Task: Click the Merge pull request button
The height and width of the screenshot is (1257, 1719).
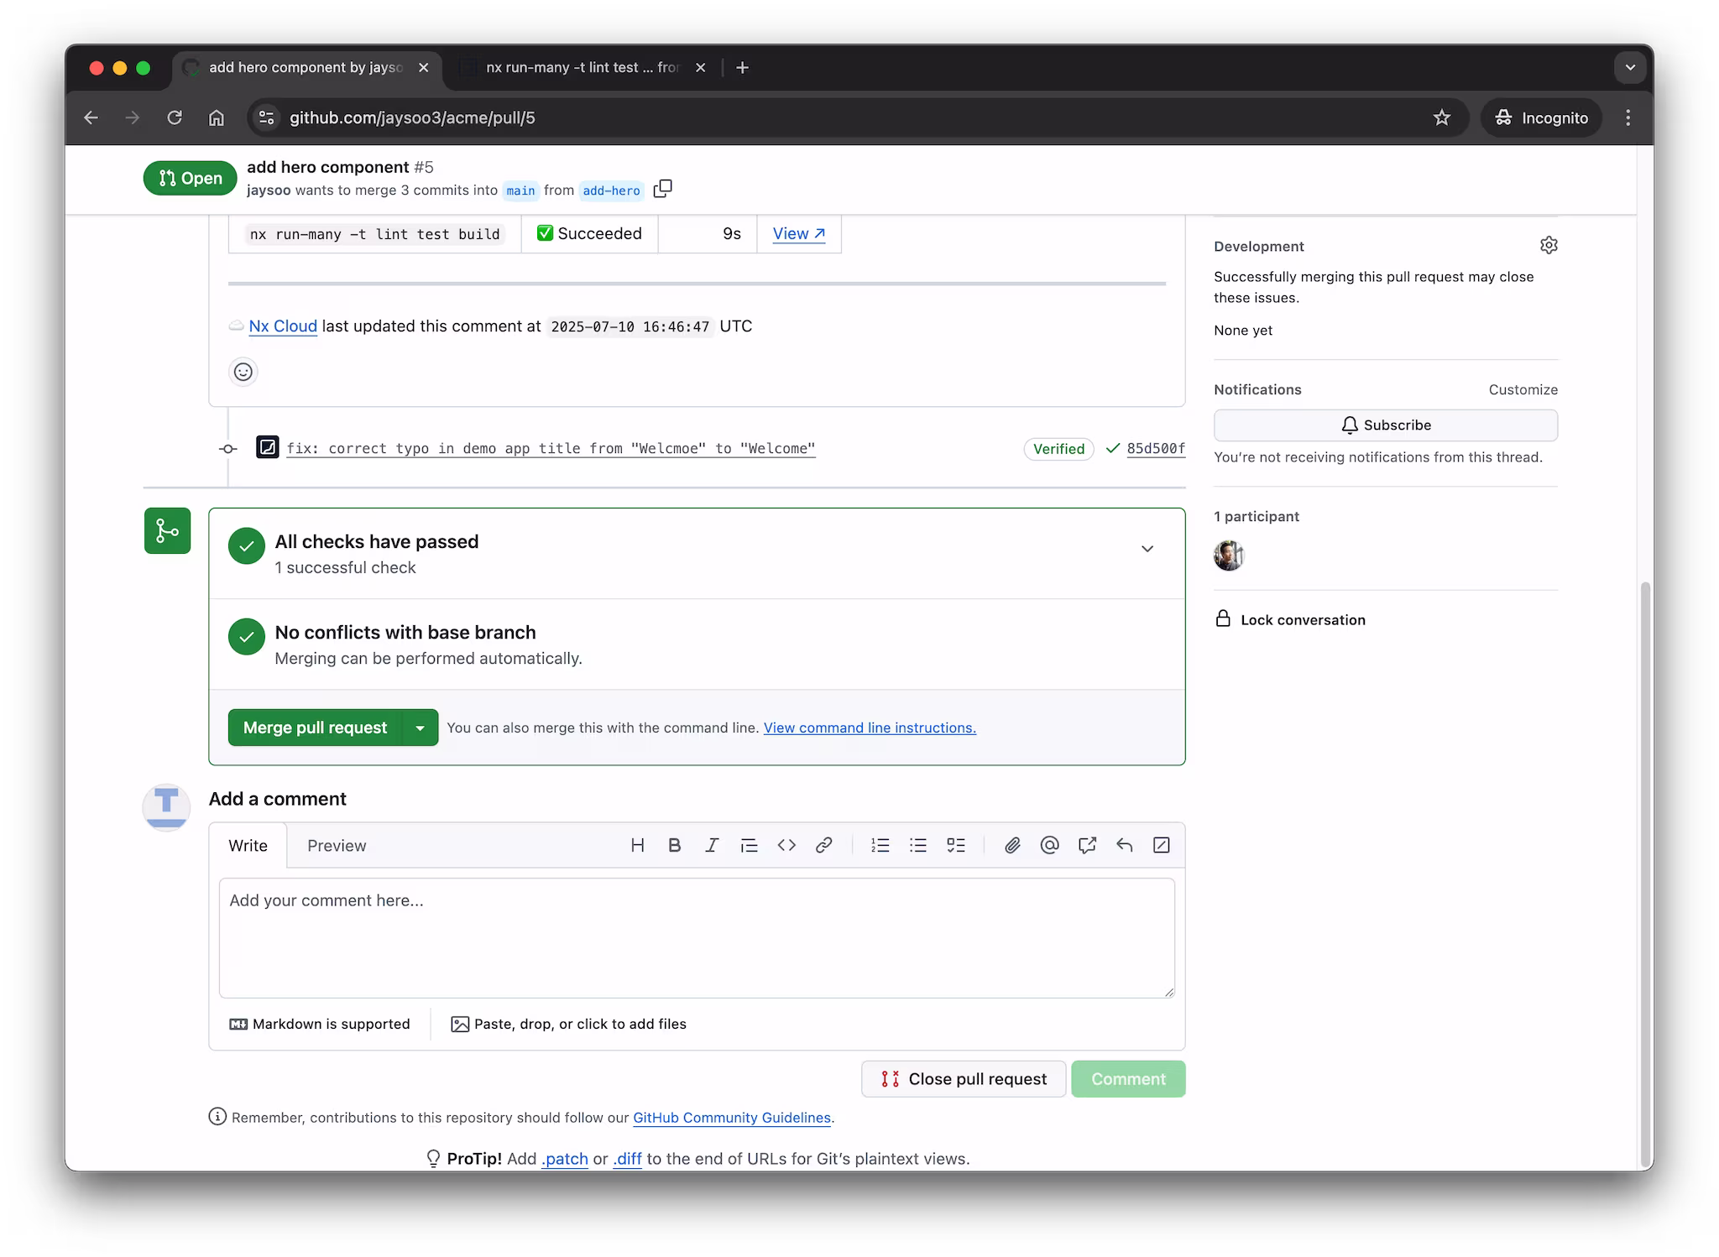Action: tap(313, 728)
